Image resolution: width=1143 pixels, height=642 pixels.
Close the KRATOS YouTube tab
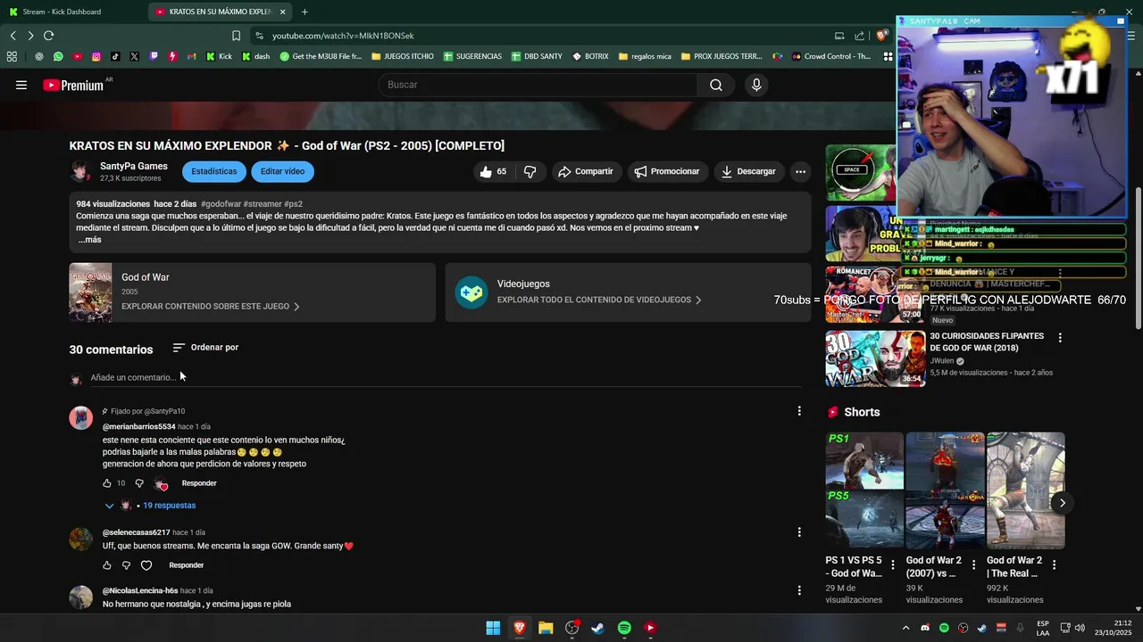pos(283,12)
